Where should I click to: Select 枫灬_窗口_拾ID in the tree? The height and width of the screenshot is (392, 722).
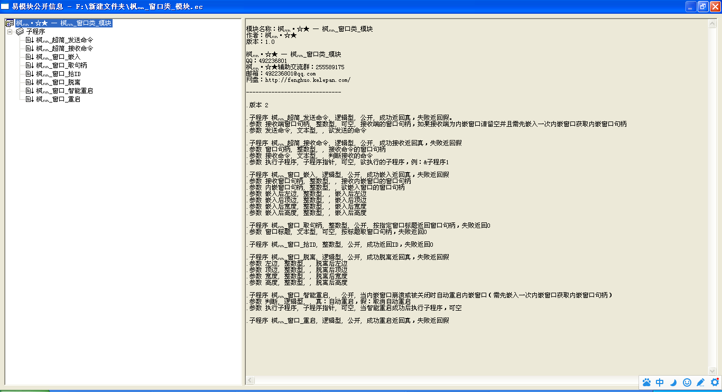click(58, 74)
